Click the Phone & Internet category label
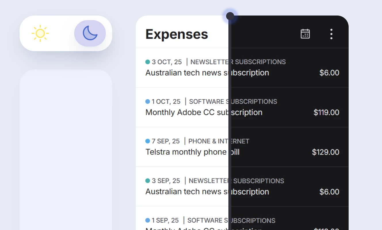The image size is (382, 230). pos(219,141)
